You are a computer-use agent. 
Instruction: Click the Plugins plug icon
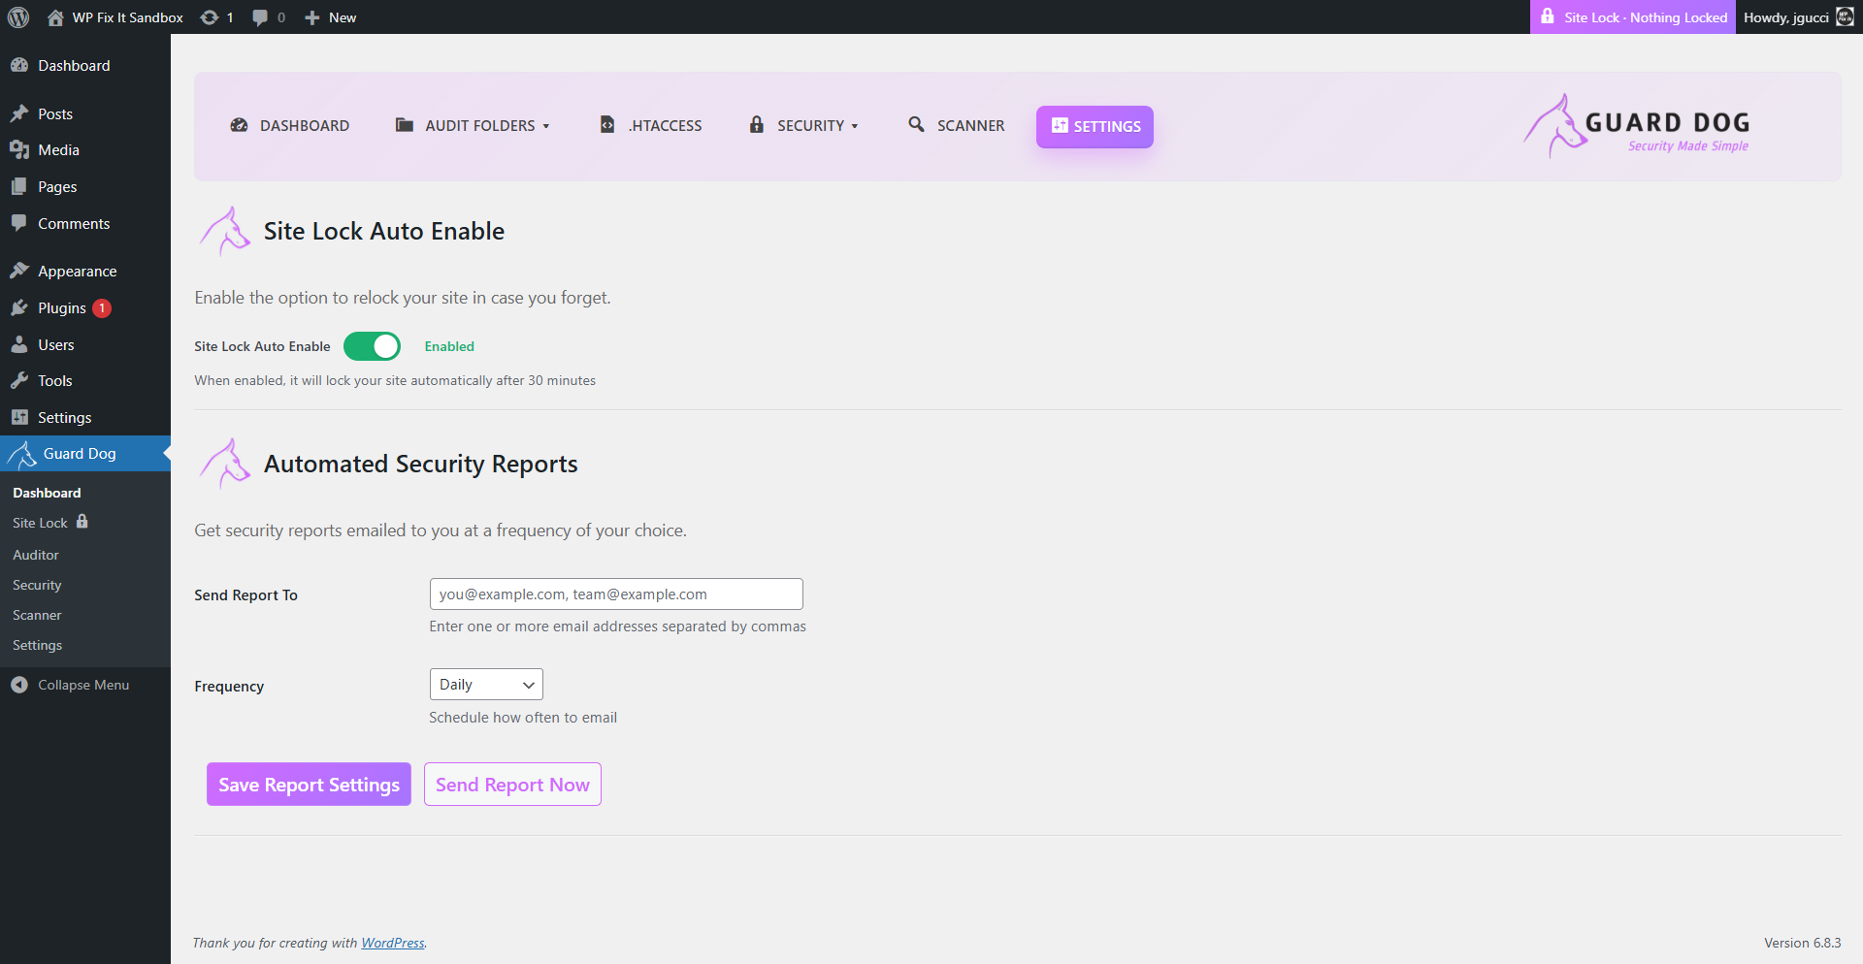pyautogui.click(x=19, y=307)
